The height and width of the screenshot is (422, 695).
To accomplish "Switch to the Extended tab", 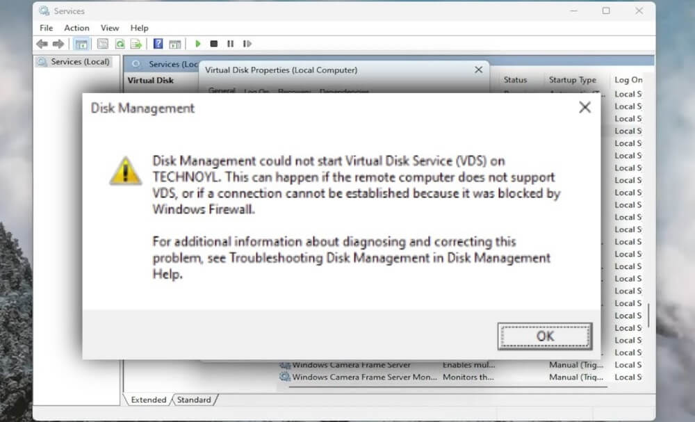I will click(147, 400).
